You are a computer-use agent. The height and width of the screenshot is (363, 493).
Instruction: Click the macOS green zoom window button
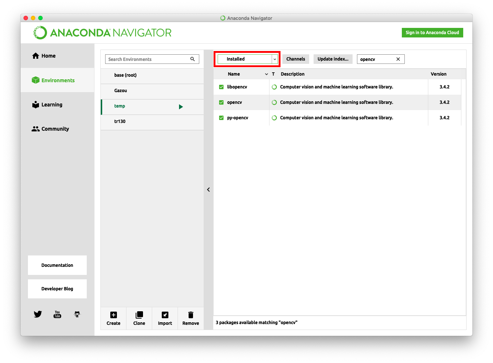pos(40,18)
